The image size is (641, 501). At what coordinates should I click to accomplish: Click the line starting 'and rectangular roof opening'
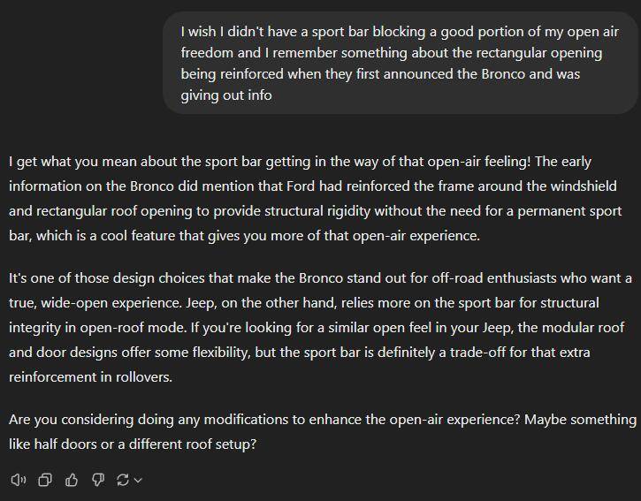315,211
